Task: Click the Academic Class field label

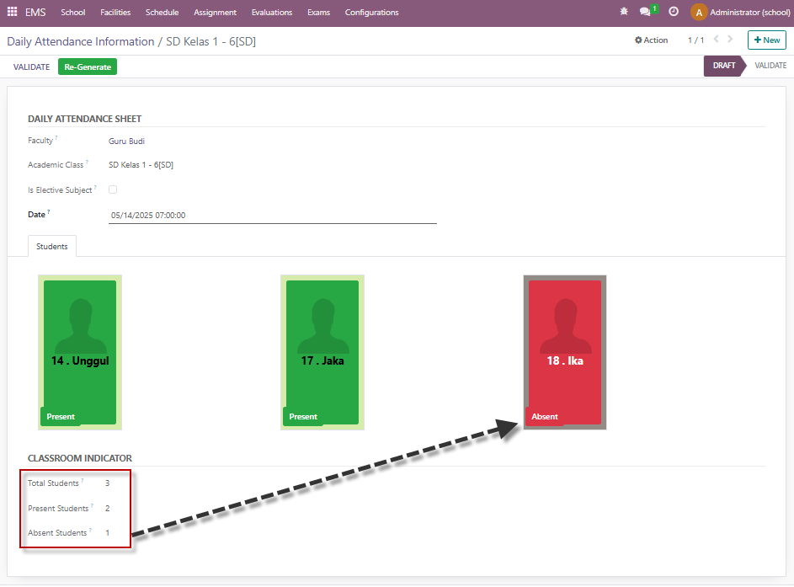Action: pos(56,164)
